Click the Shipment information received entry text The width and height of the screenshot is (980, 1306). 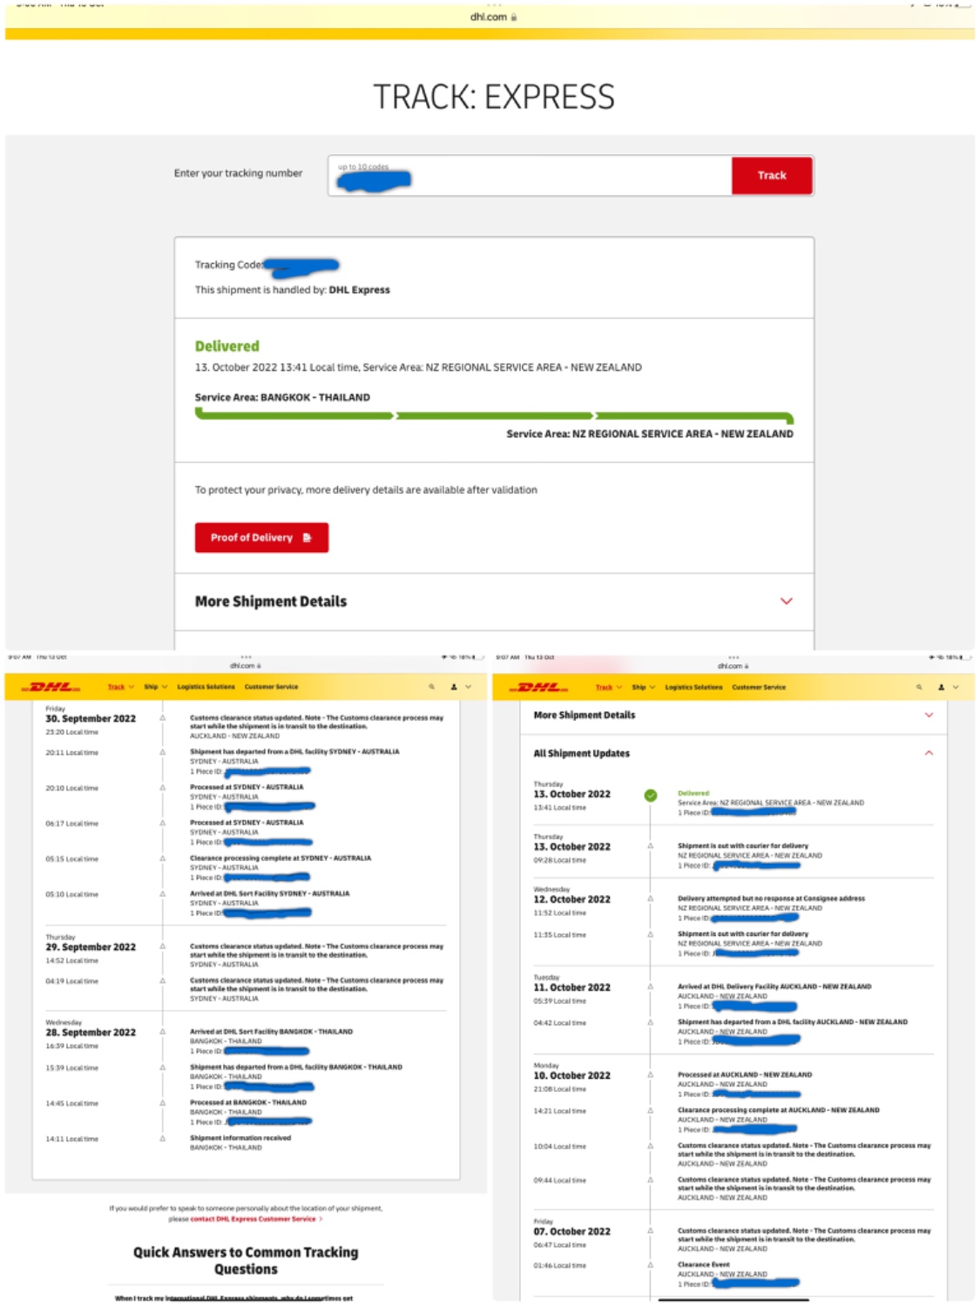240,1138
